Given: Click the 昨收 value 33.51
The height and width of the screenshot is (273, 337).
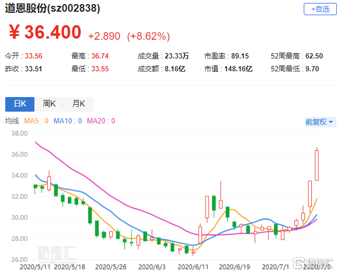Looking at the screenshot, I should tap(33, 69).
